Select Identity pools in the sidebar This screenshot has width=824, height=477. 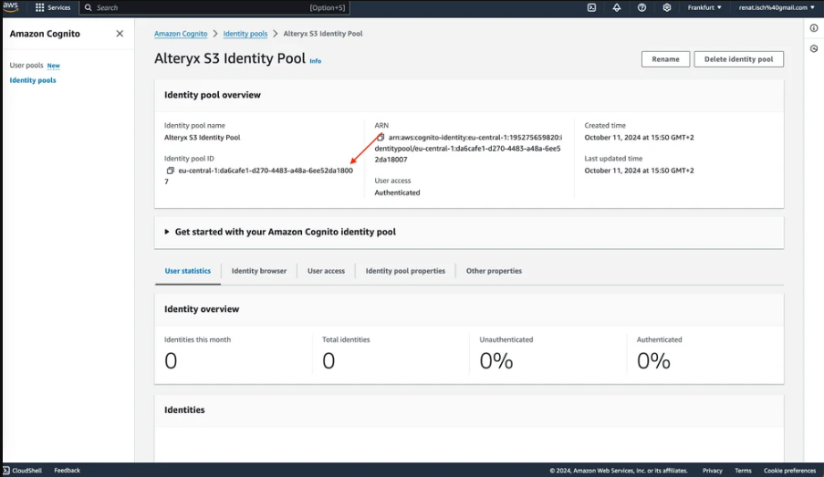pos(33,80)
